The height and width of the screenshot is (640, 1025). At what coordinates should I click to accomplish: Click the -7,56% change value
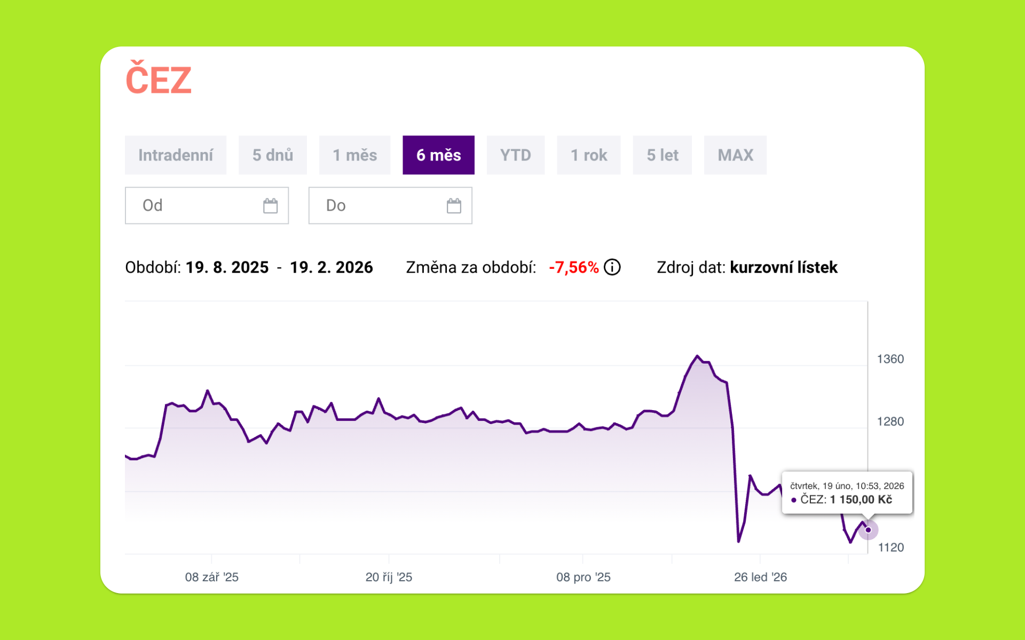click(574, 267)
